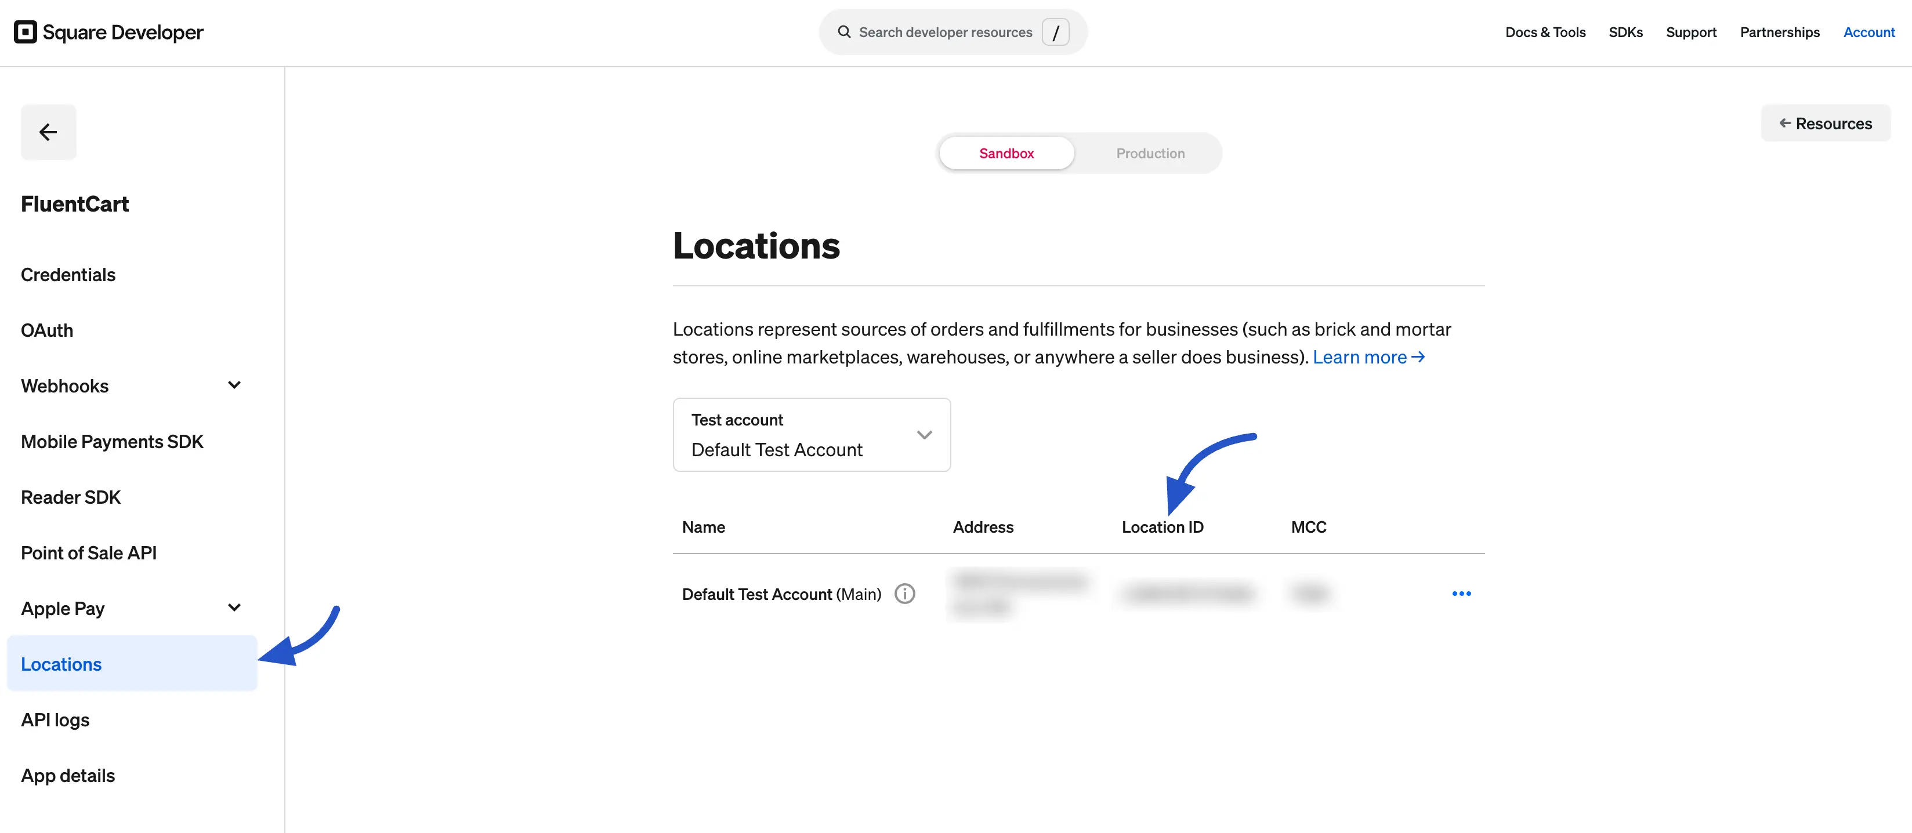The image size is (1912, 833).
Task: Click the Location ID column header
Action: point(1163,527)
